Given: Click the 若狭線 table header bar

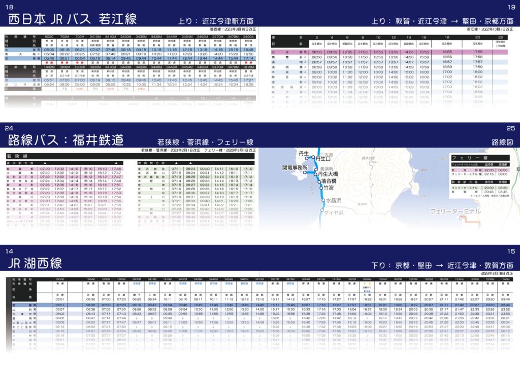Looking at the screenshot, I should [131, 156].
